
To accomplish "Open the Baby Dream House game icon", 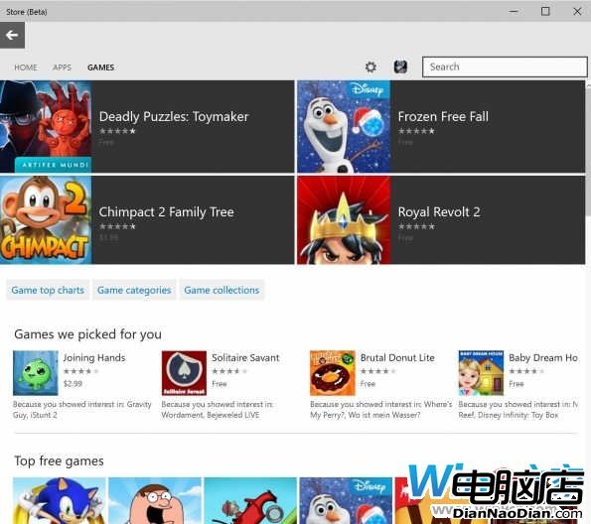I will 481,373.
